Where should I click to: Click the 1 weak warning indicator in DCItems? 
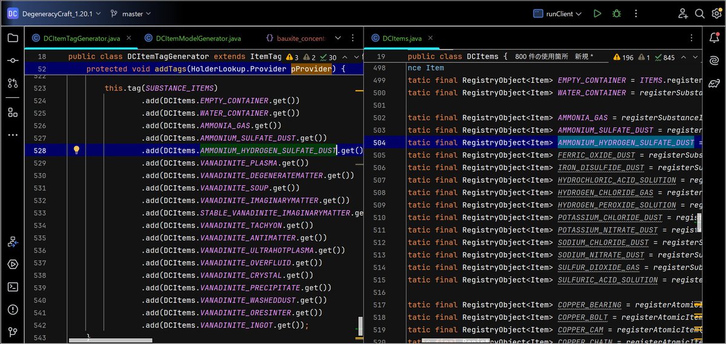point(644,57)
